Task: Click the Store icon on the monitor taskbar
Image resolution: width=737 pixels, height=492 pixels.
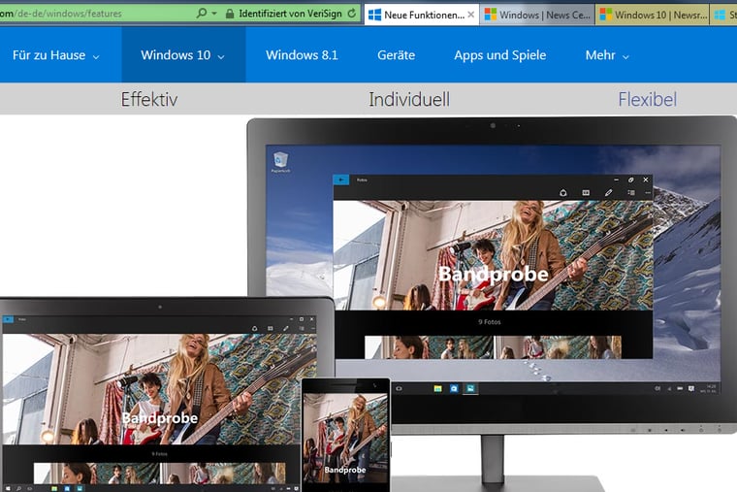Action: (x=454, y=388)
